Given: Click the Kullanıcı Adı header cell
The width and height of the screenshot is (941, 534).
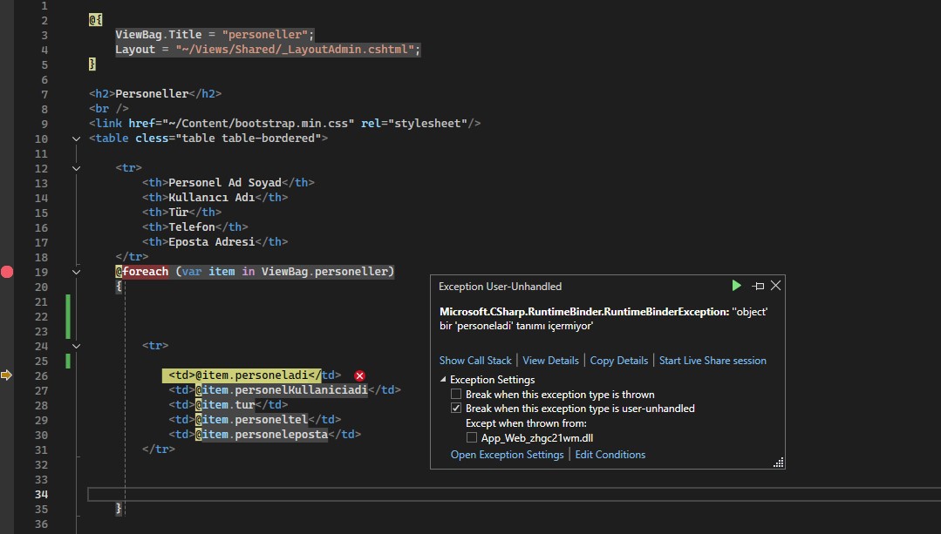Looking at the screenshot, I should coord(215,197).
